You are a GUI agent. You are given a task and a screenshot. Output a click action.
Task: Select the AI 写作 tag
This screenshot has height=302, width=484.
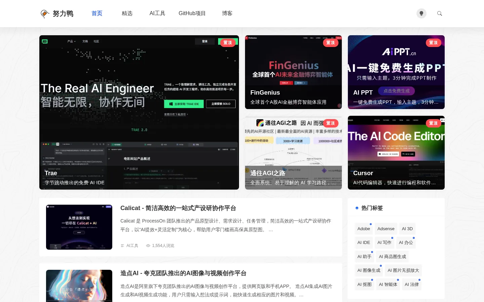[x=385, y=243]
